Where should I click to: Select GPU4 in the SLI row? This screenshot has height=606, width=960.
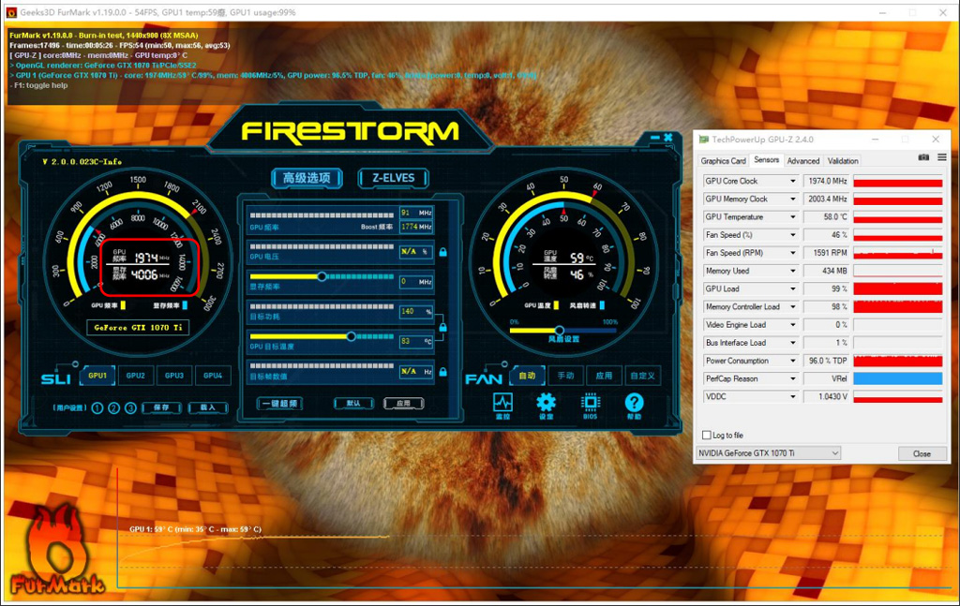coord(213,376)
